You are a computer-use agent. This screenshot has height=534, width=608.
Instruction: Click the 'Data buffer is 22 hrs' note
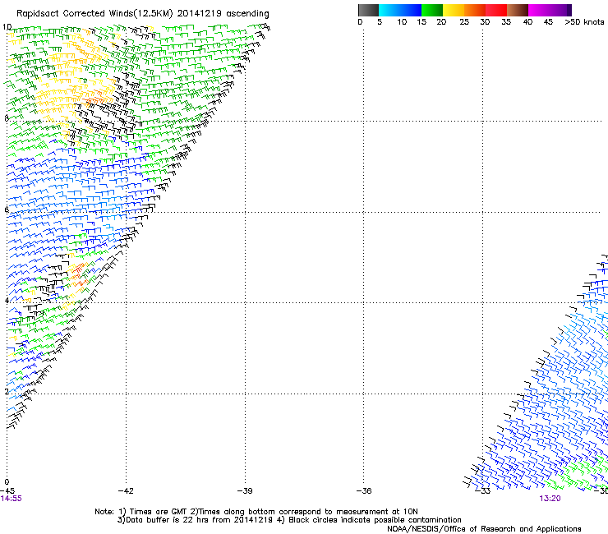pos(289,520)
